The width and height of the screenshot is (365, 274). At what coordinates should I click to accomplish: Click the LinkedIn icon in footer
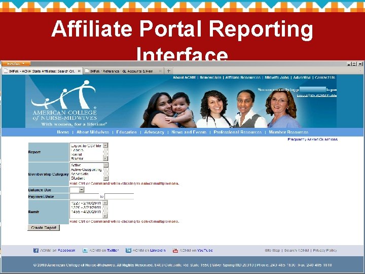tap(128, 251)
